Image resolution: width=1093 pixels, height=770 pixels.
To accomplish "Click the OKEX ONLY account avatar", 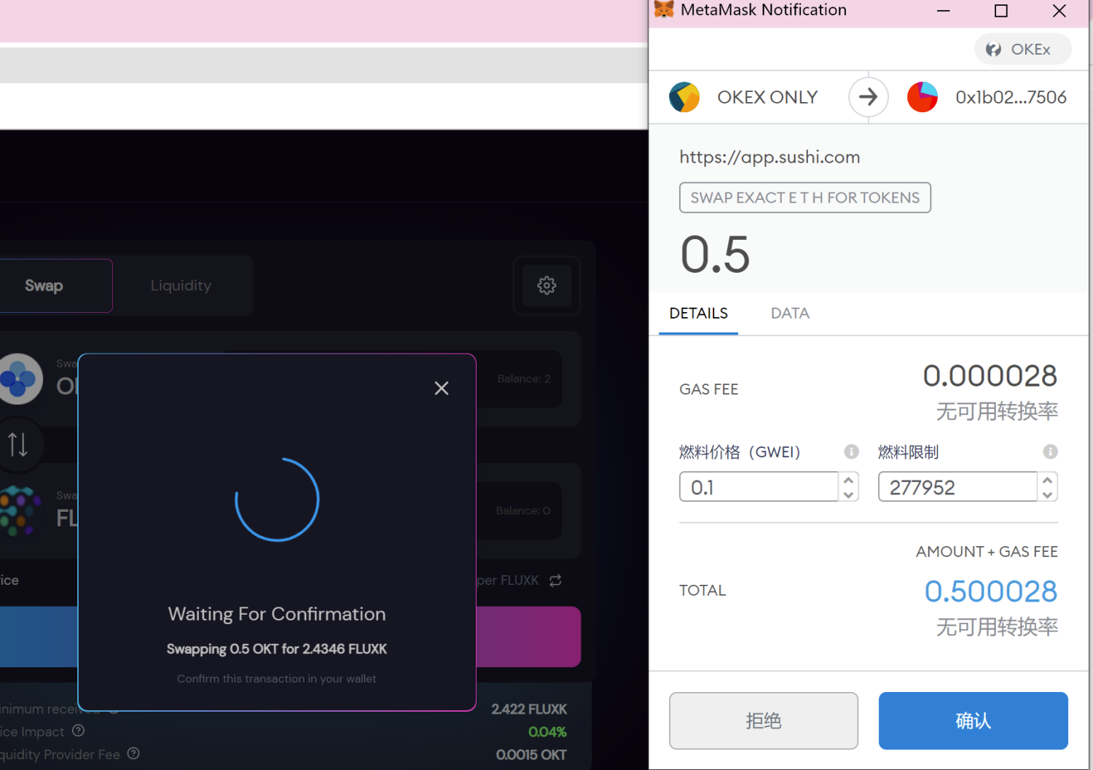I will [x=684, y=97].
